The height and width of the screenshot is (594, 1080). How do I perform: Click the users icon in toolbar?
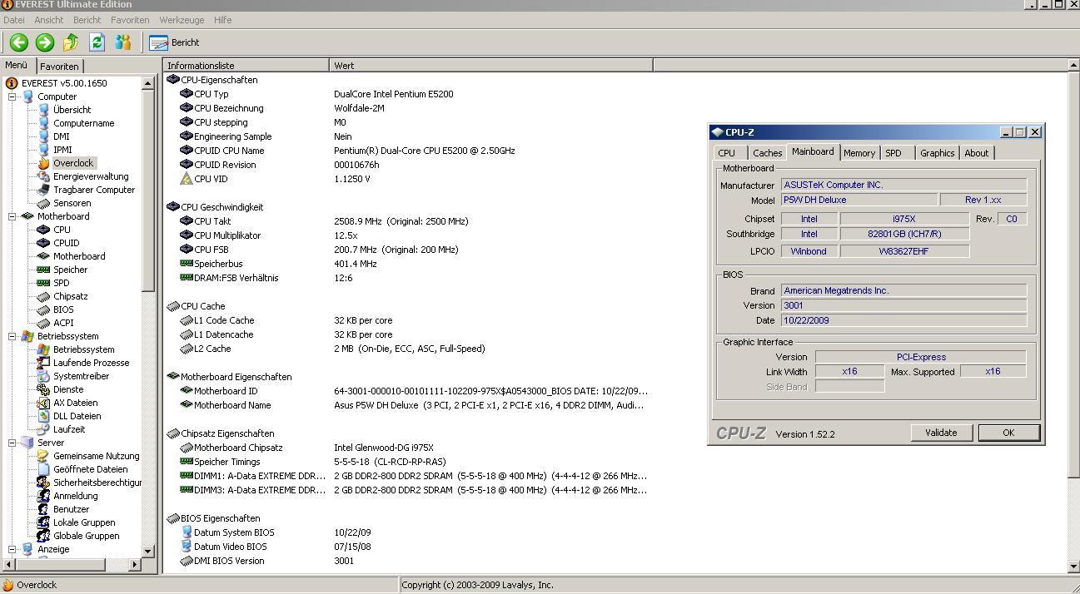tap(123, 42)
